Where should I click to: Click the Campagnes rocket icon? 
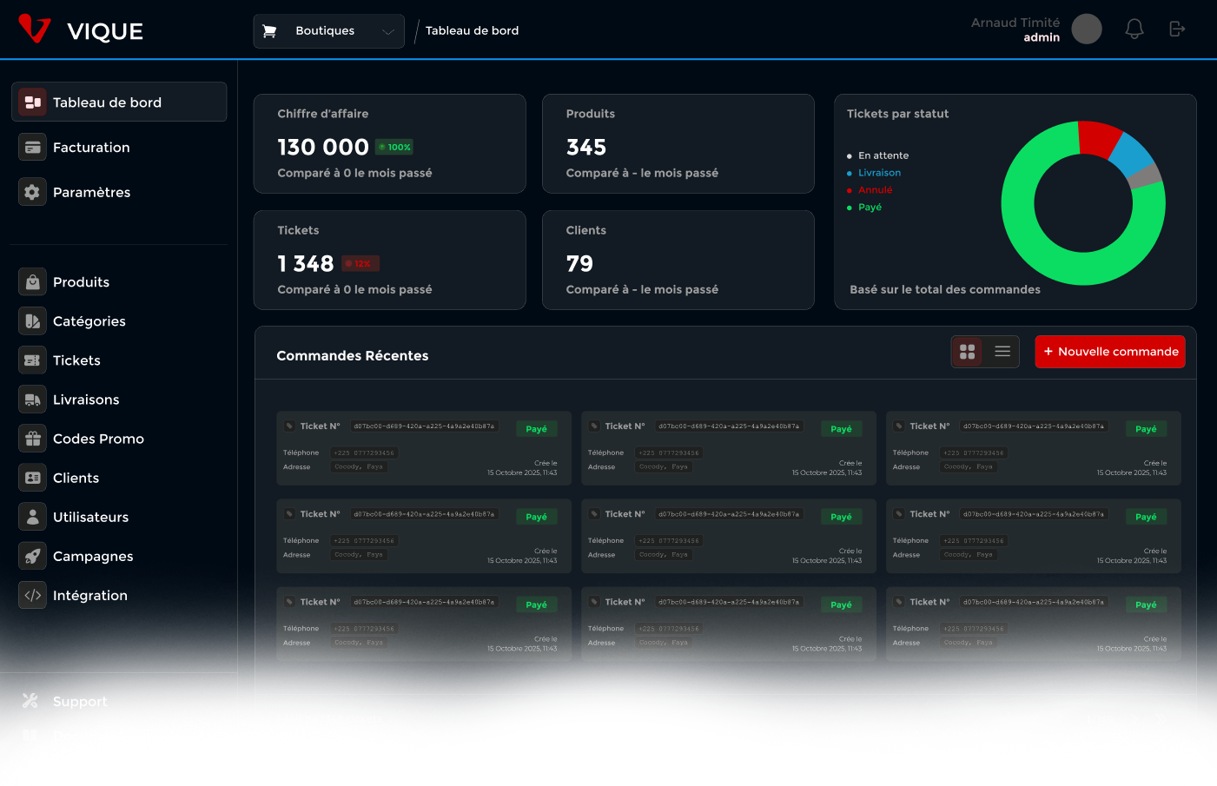click(x=32, y=556)
